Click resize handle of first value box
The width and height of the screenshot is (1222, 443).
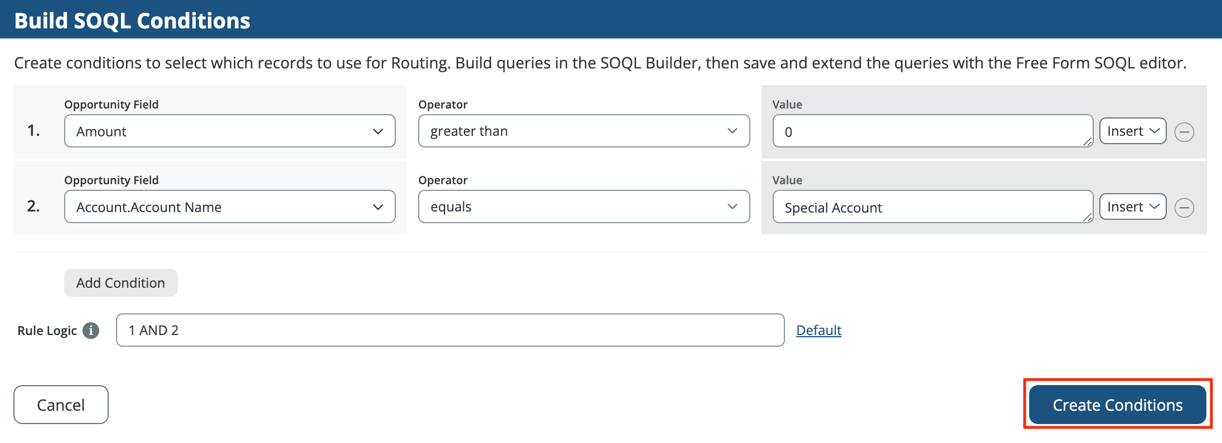(x=1088, y=142)
